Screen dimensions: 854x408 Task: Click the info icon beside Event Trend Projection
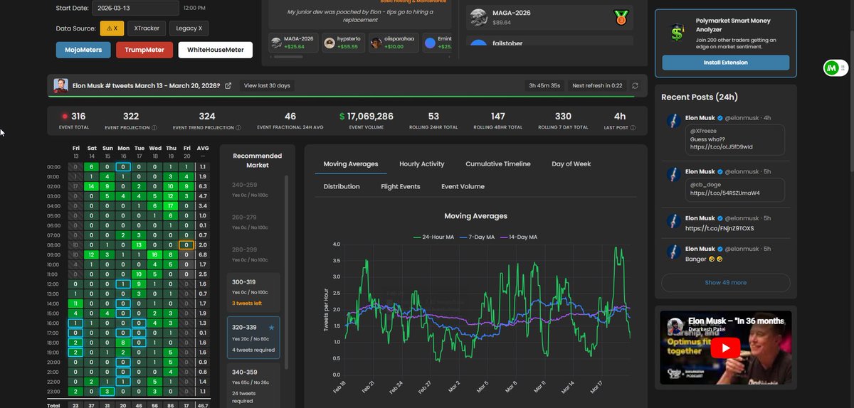coord(238,128)
